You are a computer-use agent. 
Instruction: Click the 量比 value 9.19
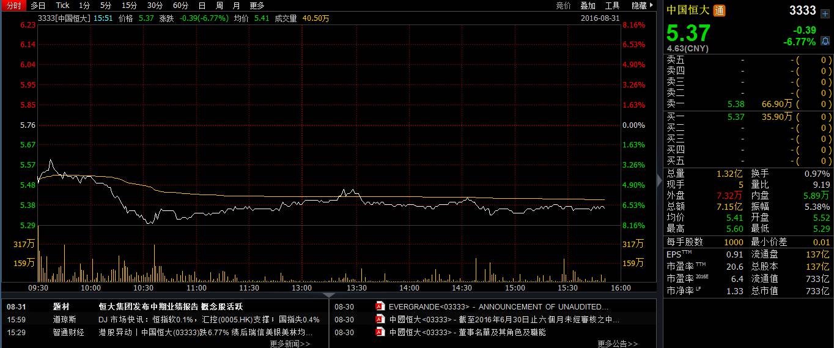point(821,184)
